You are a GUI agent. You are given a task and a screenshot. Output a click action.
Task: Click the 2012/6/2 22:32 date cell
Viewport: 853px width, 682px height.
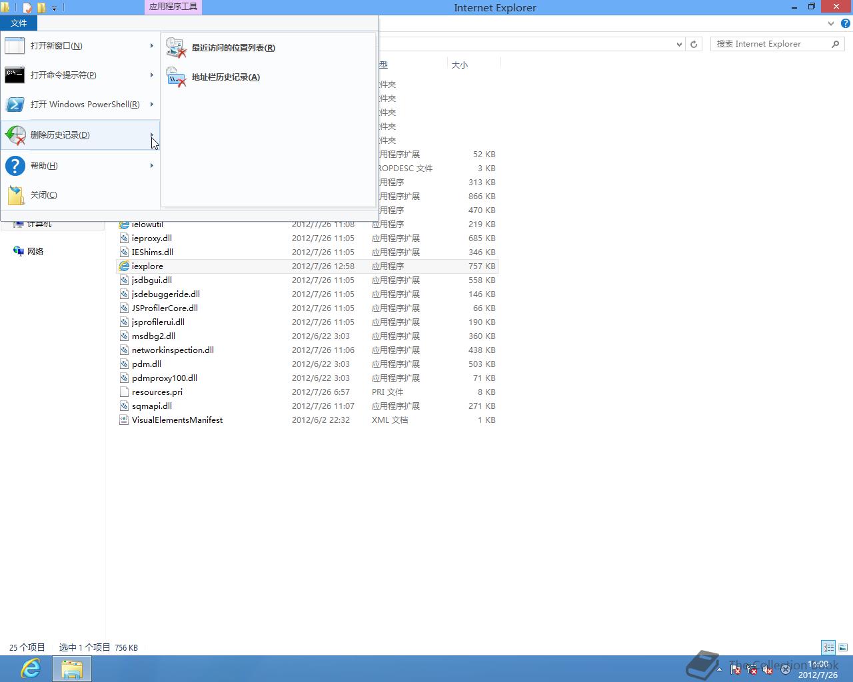point(321,420)
